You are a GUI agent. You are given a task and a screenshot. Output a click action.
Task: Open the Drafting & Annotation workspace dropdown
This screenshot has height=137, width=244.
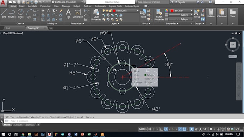coord(67,2)
